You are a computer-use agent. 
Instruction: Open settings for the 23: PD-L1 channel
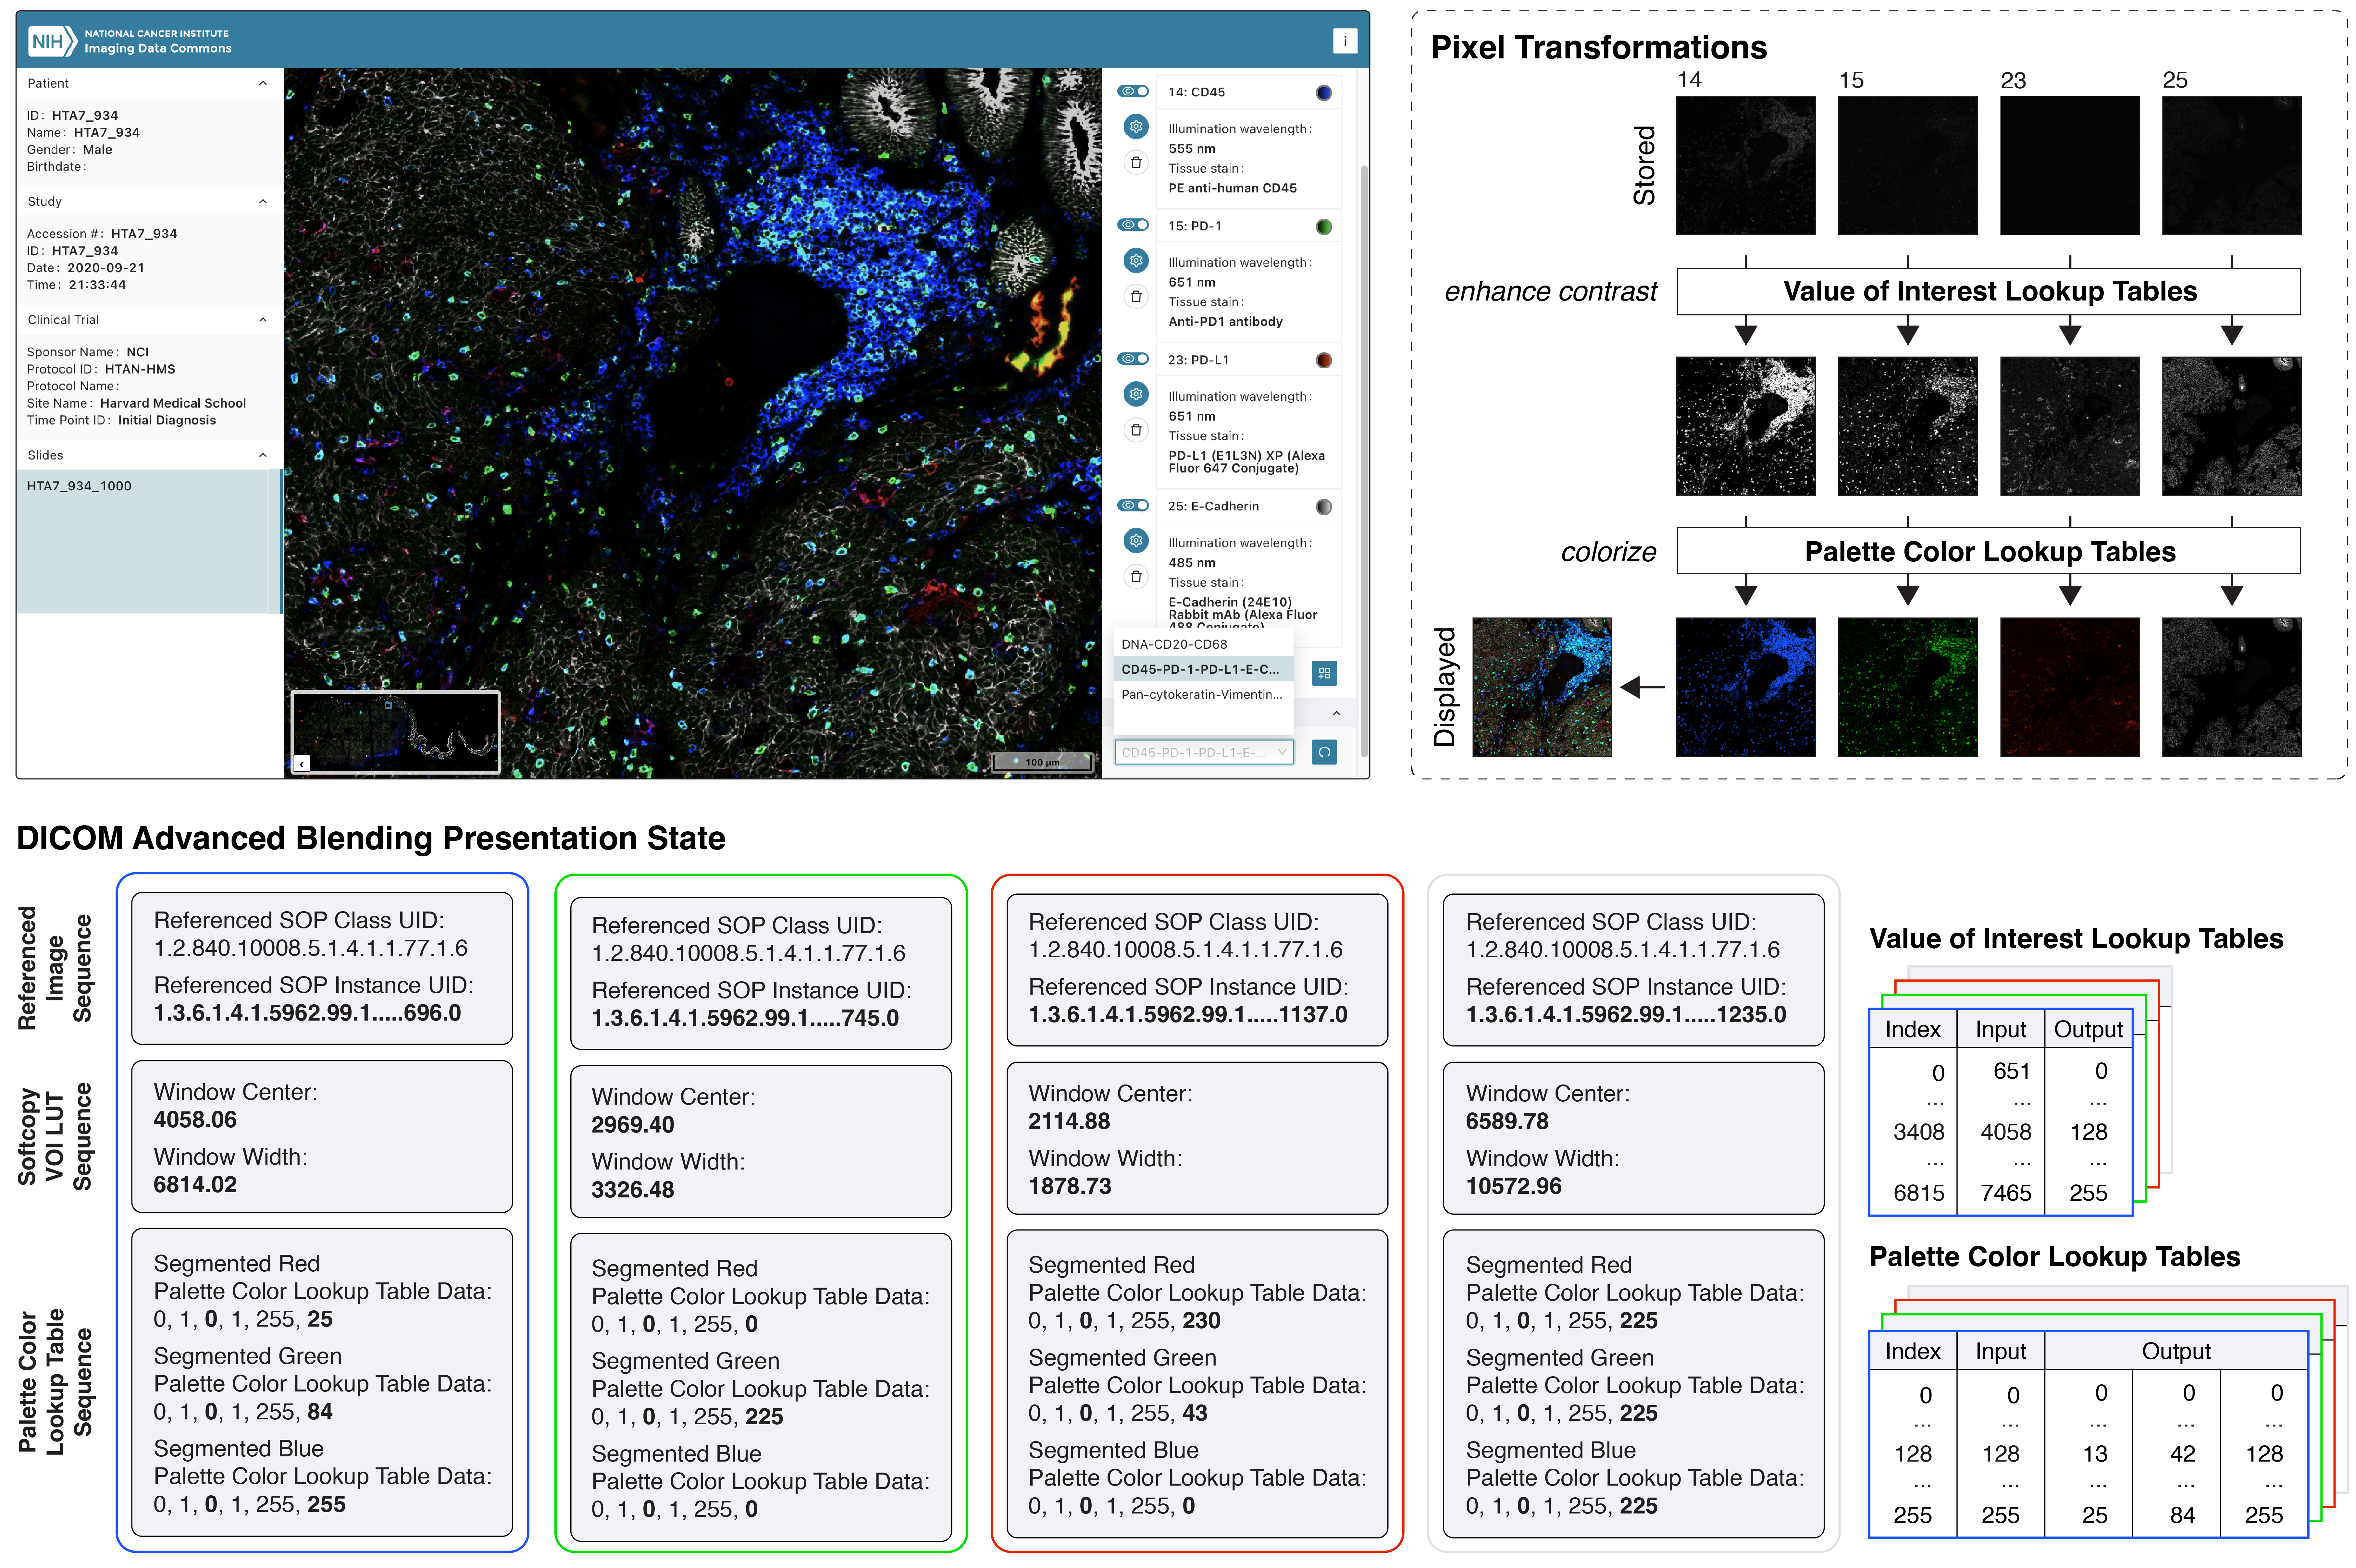click(x=1135, y=394)
